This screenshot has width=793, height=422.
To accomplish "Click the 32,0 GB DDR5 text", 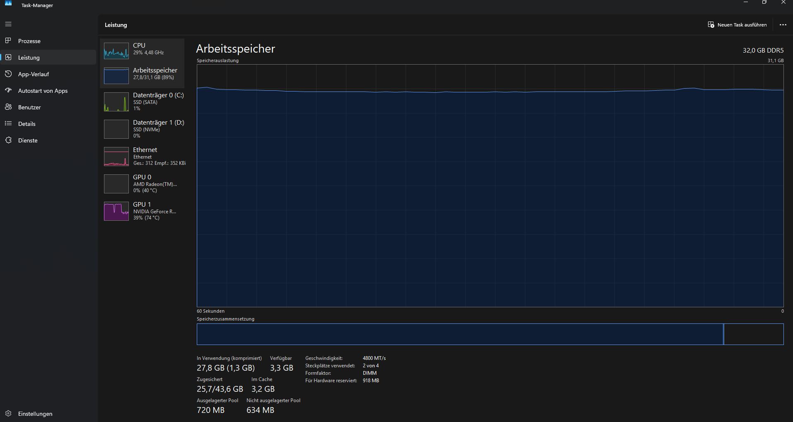I will (x=763, y=50).
